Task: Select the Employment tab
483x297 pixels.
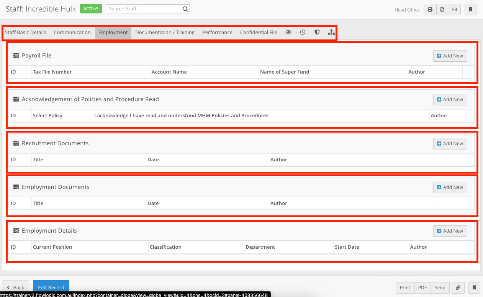Action: point(113,32)
